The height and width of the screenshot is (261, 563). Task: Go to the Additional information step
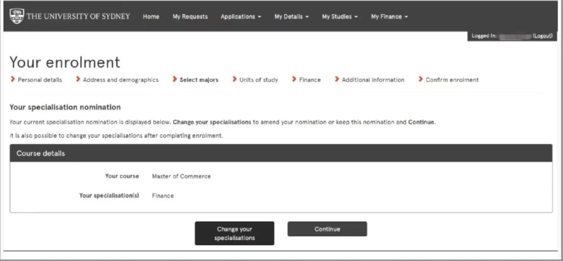pos(373,80)
